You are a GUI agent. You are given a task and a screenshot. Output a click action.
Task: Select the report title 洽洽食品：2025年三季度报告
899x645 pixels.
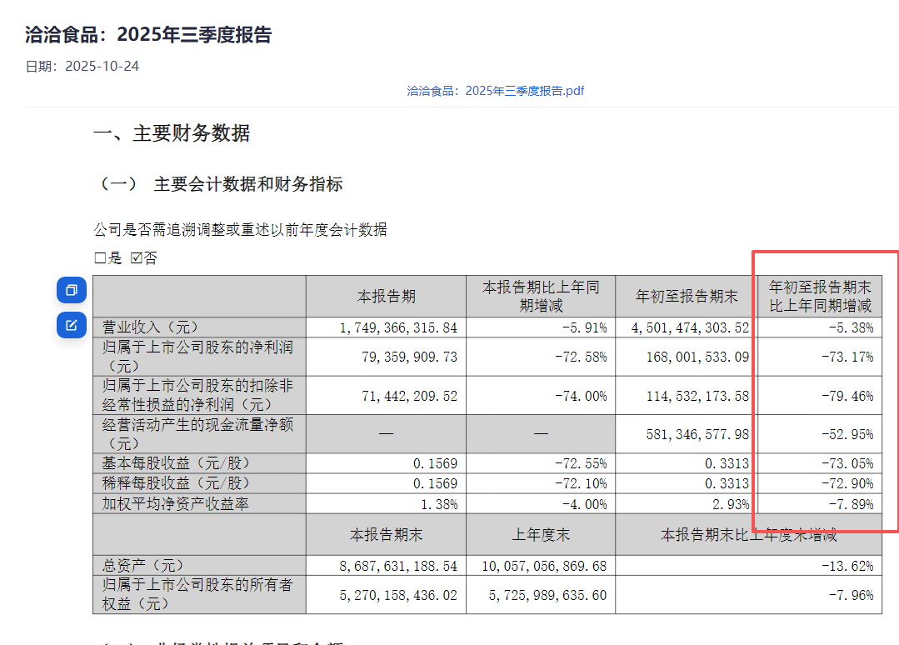click(x=148, y=34)
